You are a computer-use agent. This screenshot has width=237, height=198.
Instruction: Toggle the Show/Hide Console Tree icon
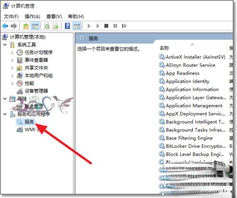(x=35, y=26)
